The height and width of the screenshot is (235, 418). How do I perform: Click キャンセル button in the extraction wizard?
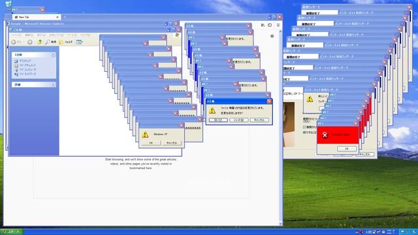pyautogui.click(x=364, y=155)
